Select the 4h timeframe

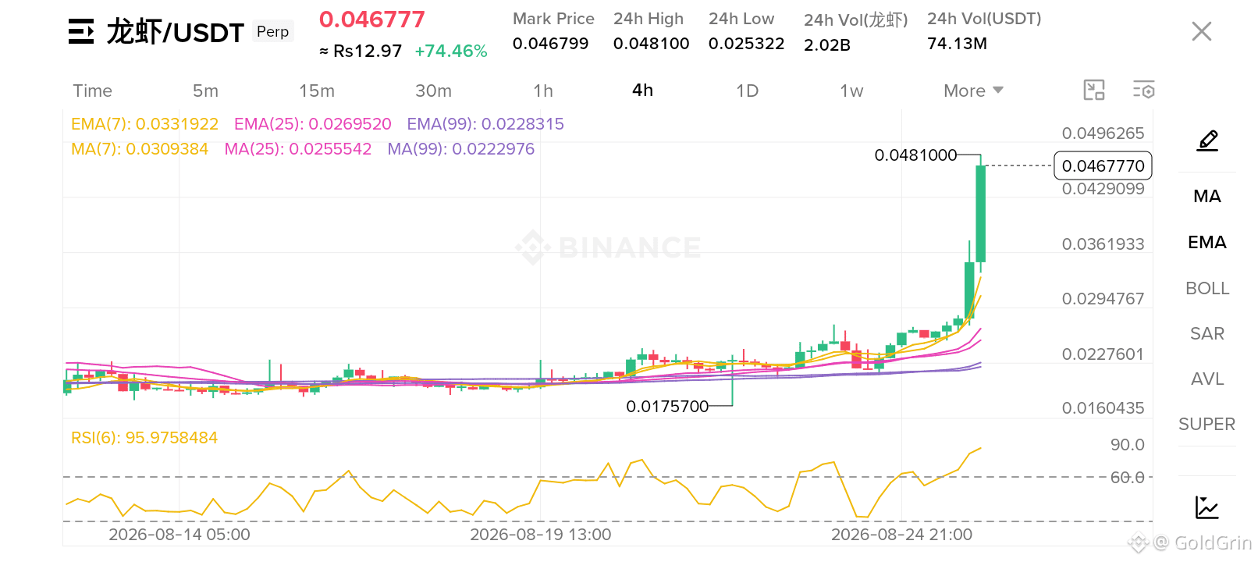pyautogui.click(x=642, y=91)
